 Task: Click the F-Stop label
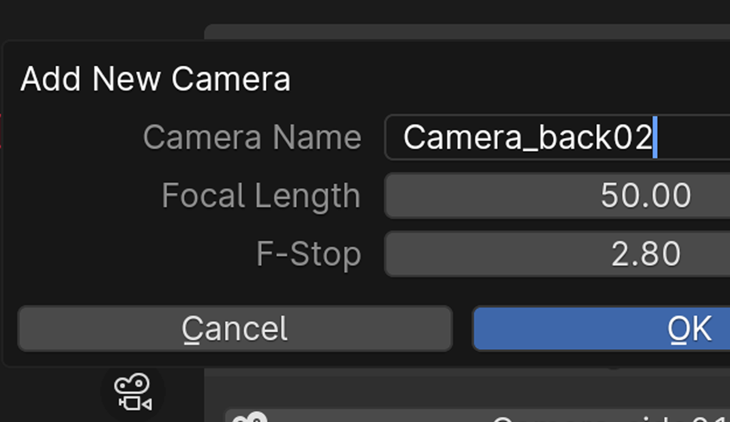tap(308, 254)
